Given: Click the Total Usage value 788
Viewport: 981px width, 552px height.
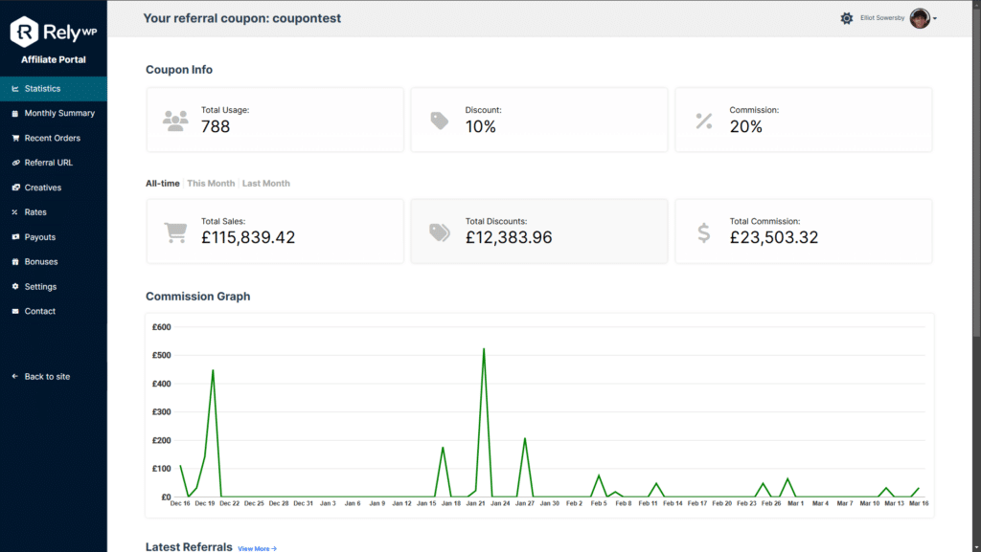Looking at the screenshot, I should [x=216, y=127].
